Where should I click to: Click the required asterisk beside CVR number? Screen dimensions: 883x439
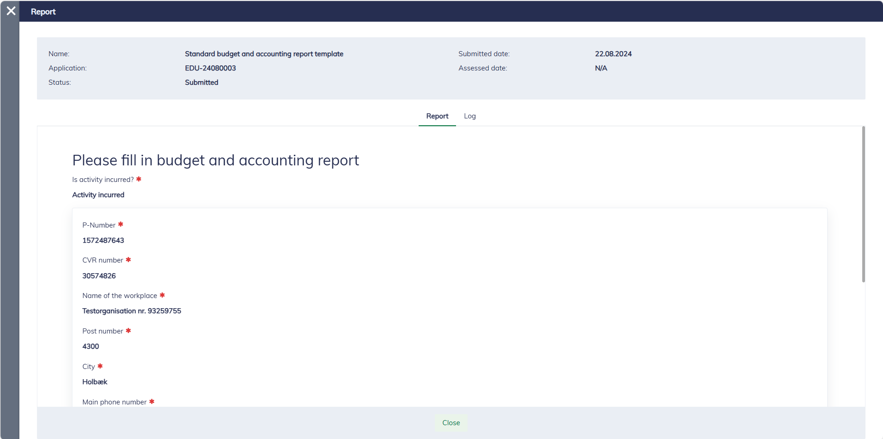tap(128, 260)
